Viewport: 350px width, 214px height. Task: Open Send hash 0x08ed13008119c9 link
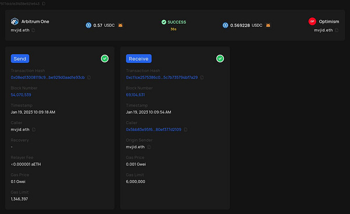pyautogui.click(x=48, y=78)
